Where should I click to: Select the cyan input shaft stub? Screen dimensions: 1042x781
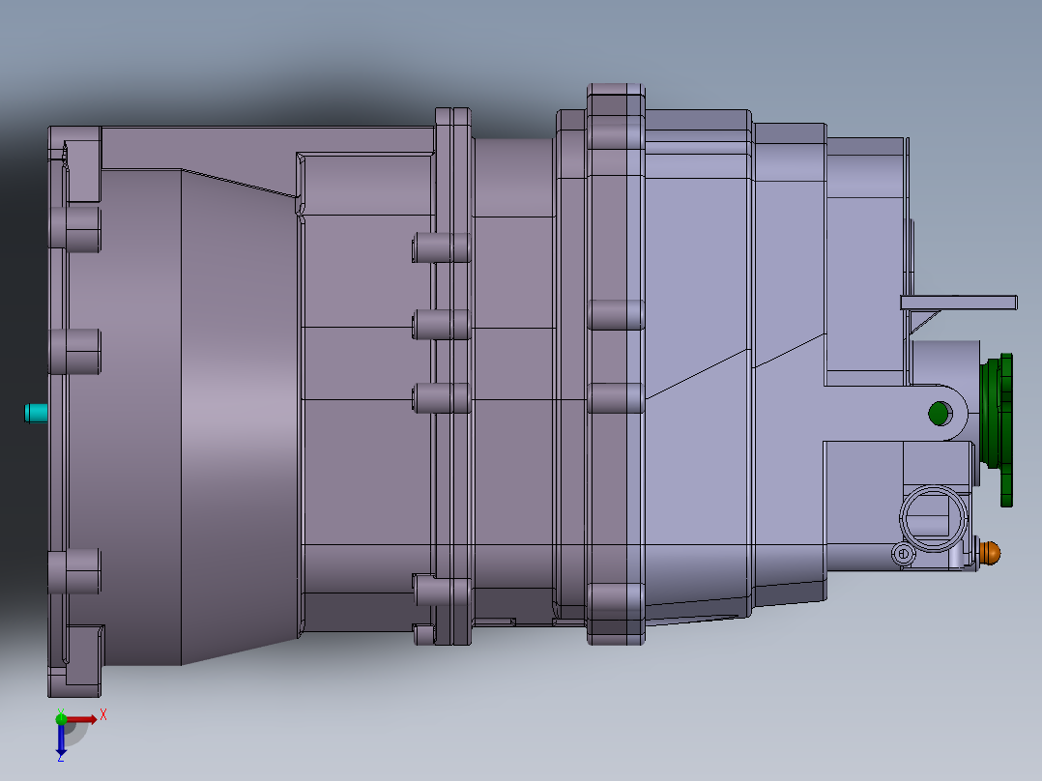pos(36,413)
